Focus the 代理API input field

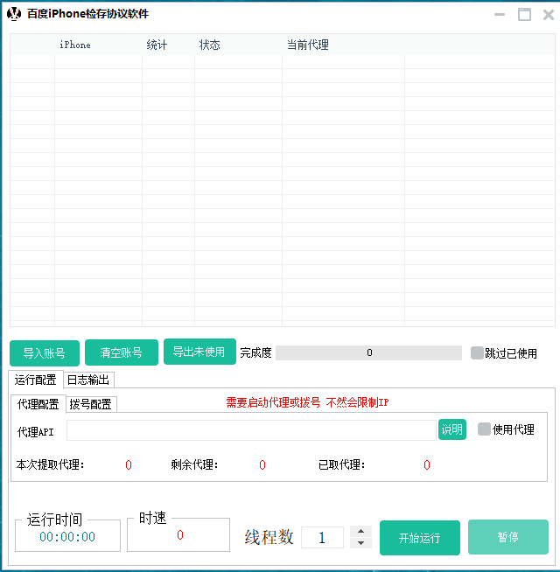tap(250, 430)
